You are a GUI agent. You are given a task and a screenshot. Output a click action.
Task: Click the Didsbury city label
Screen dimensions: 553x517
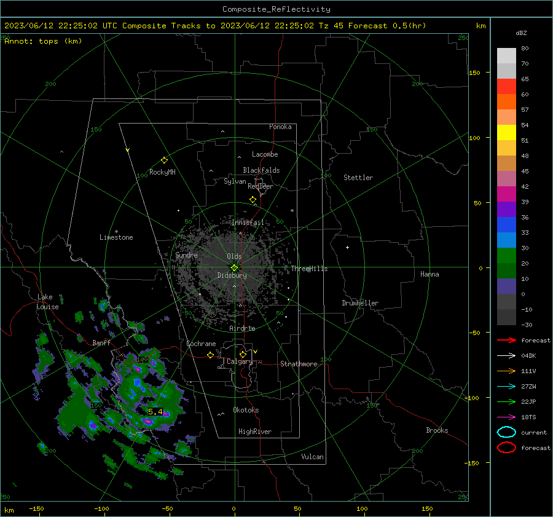point(232,275)
